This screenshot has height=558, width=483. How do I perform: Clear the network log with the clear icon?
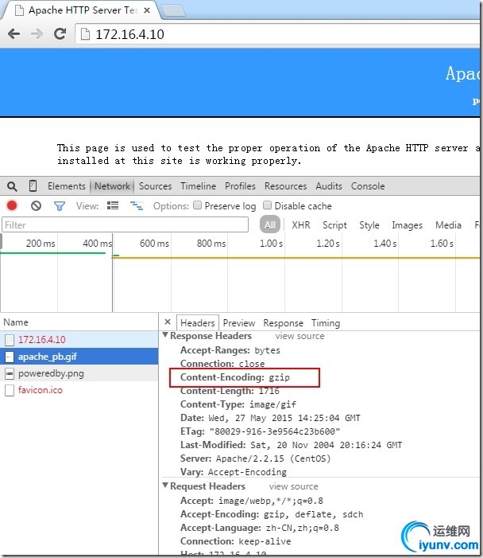(36, 205)
